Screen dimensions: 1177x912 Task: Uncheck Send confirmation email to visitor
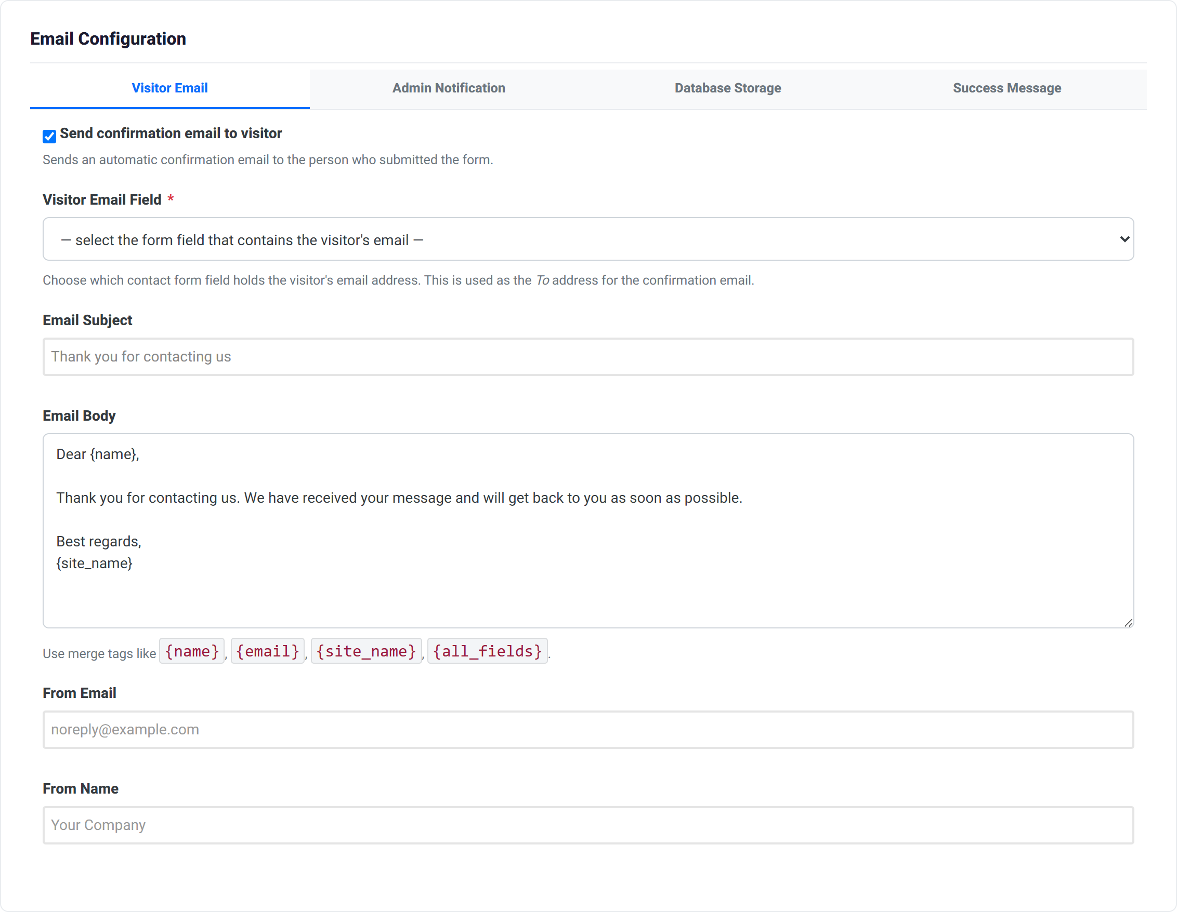coord(49,136)
